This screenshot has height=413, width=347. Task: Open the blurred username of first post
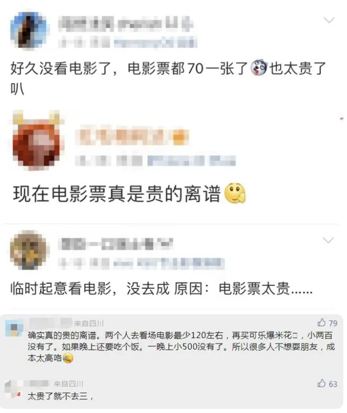126,24
